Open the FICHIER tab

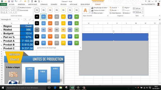4,4
